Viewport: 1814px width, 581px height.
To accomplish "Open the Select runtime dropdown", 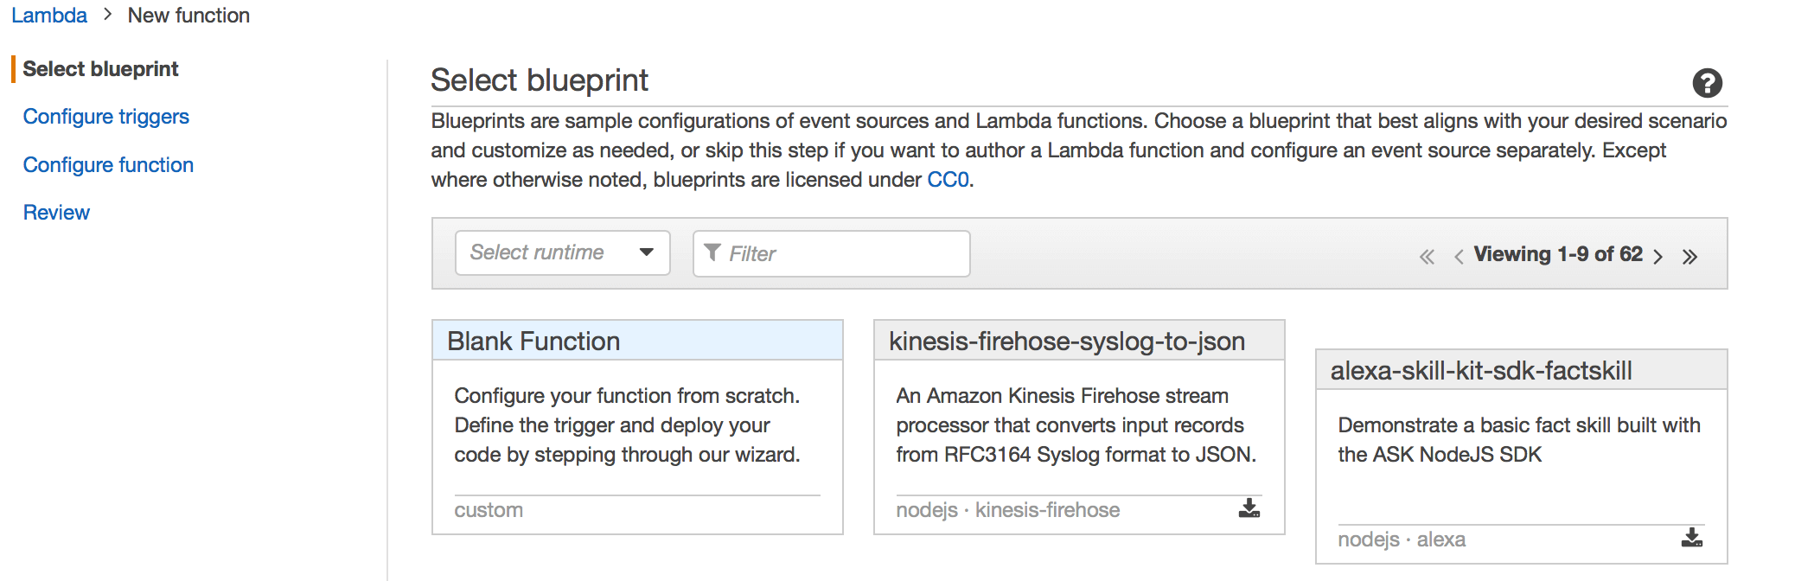I will (563, 252).
